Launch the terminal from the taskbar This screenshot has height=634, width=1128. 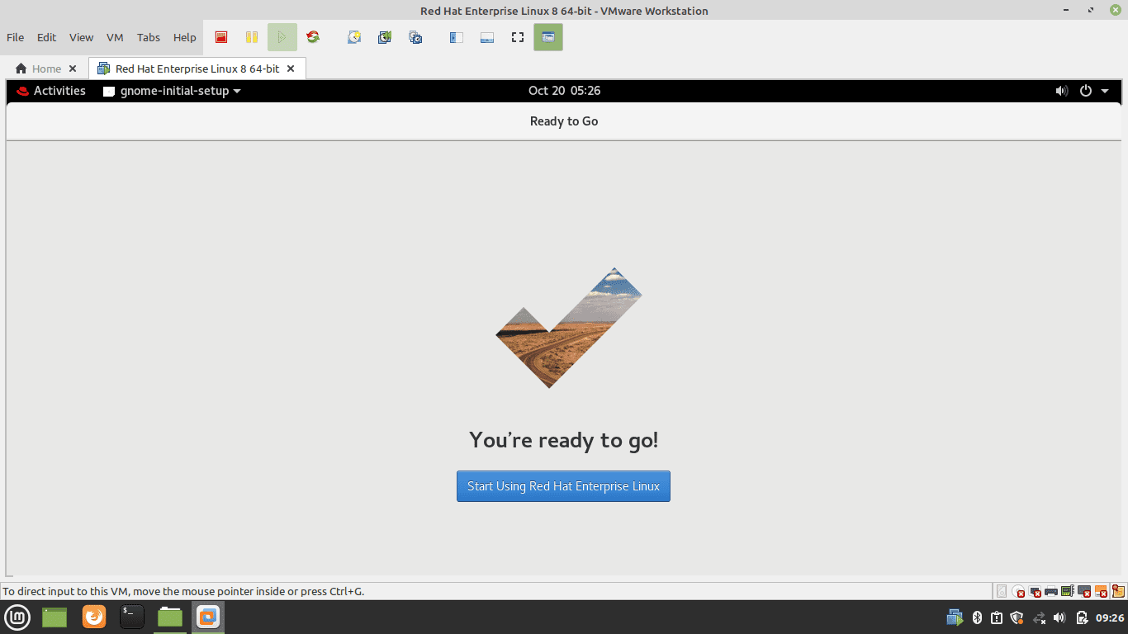tap(132, 617)
